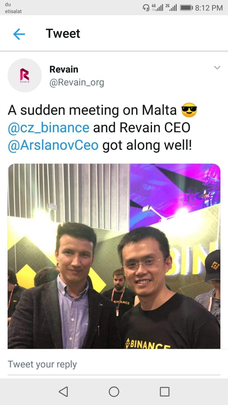This screenshot has height=405, width=228.
Task: Open Revain profile avatar
Action: tap(25, 75)
